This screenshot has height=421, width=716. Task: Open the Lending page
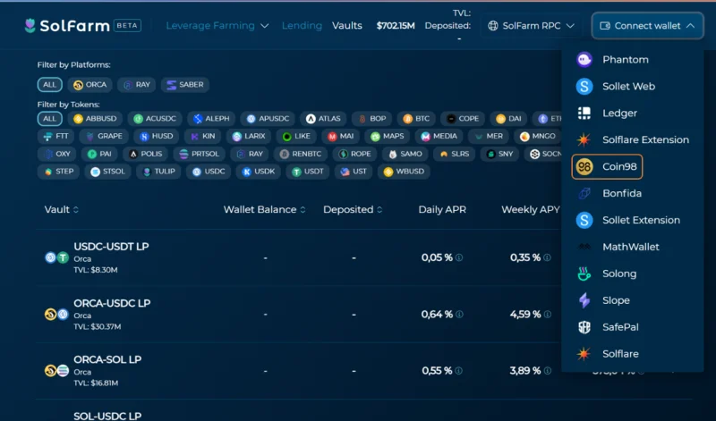[x=302, y=26]
